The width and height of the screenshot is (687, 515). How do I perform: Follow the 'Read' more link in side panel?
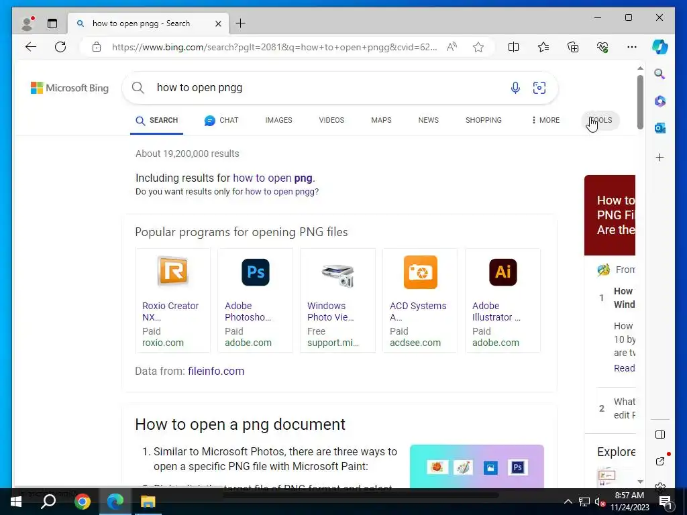click(625, 368)
